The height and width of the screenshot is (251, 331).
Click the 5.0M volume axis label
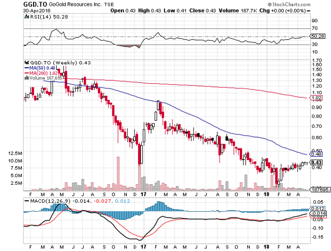(x=16, y=175)
